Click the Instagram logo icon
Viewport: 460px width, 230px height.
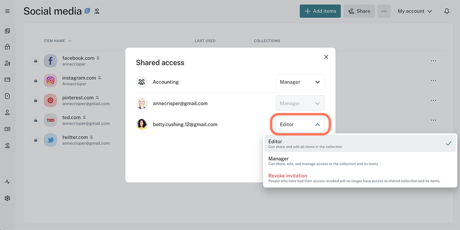pyautogui.click(x=51, y=80)
